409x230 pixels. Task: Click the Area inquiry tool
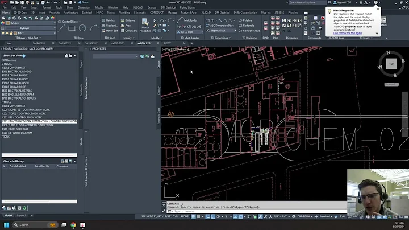click(x=126, y=26)
